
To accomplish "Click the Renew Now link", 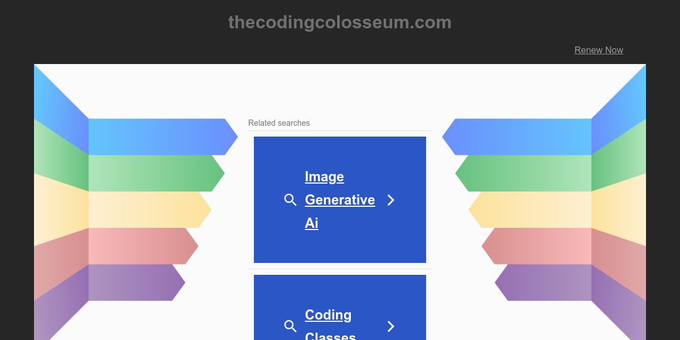I will [598, 50].
